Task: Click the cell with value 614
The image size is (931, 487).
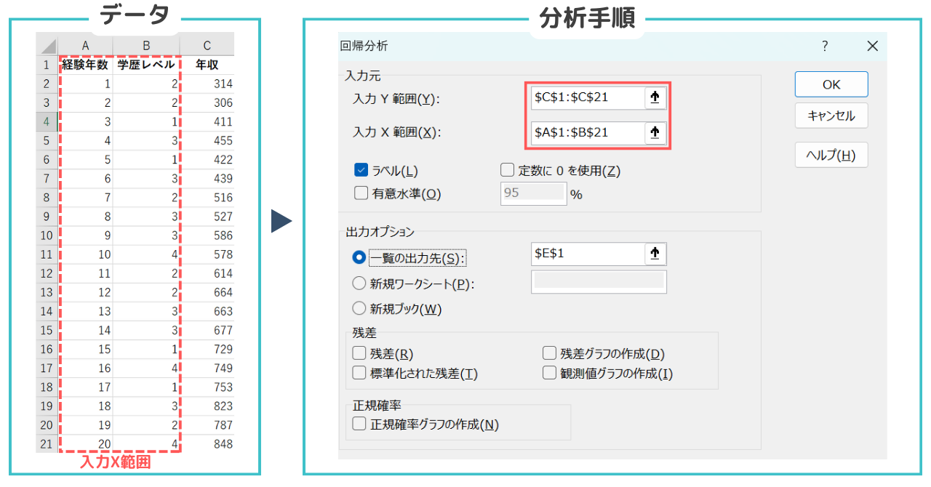Action: [207, 273]
